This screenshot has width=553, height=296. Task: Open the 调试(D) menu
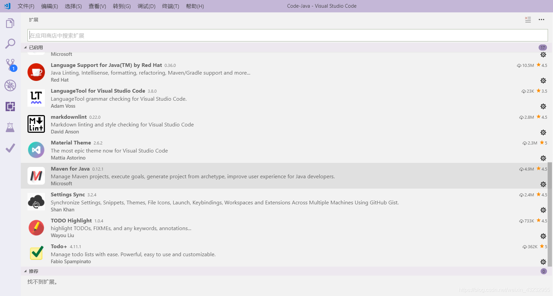[x=146, y=6]
